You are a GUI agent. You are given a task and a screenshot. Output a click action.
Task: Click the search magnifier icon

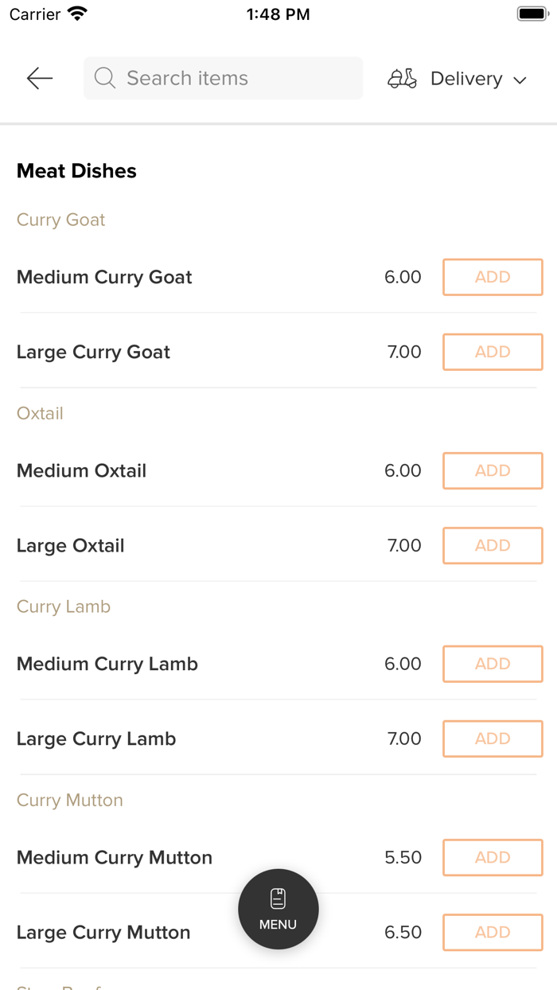pos(104,78)
